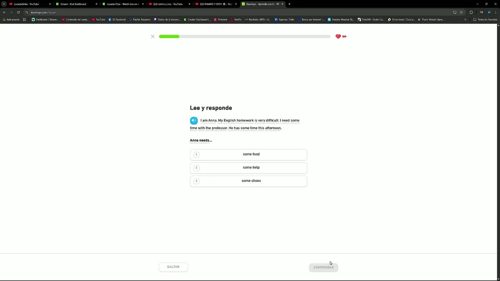Open the 'Tron544 - Guitar Co...' bookmark

[371, 20]
